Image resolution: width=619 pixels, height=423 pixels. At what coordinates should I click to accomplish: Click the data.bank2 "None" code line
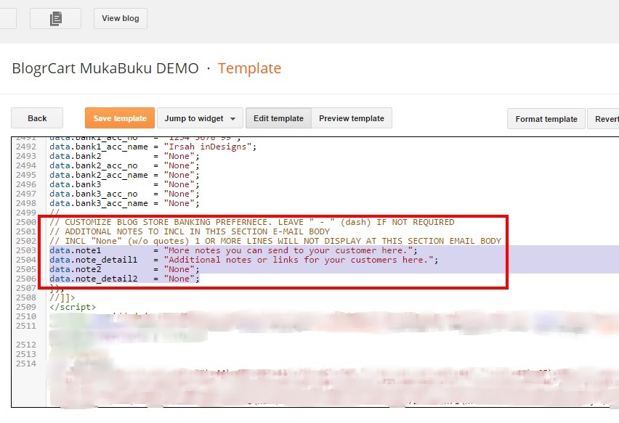coord(124,156)
